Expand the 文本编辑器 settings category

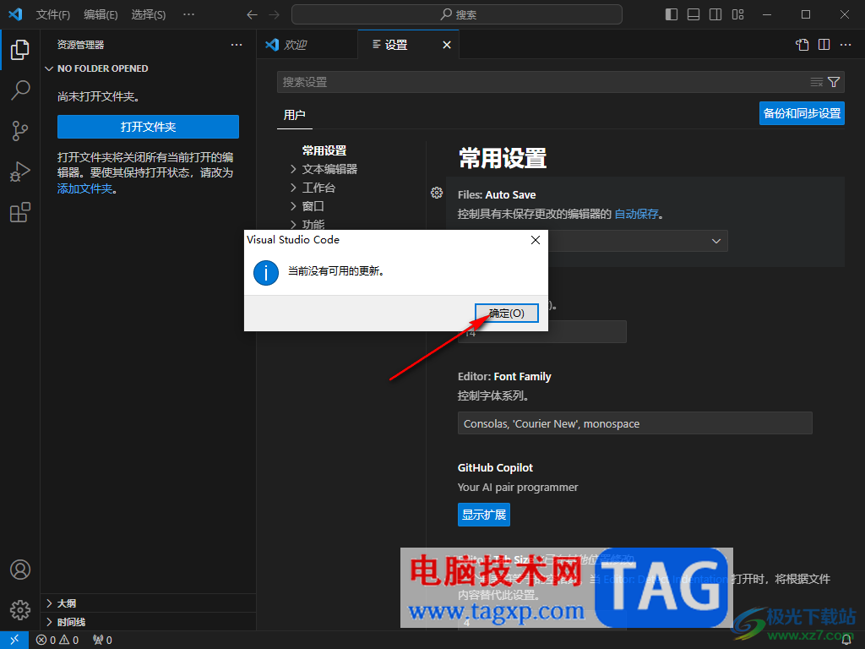pyautogui.click(x=329, y=169)
